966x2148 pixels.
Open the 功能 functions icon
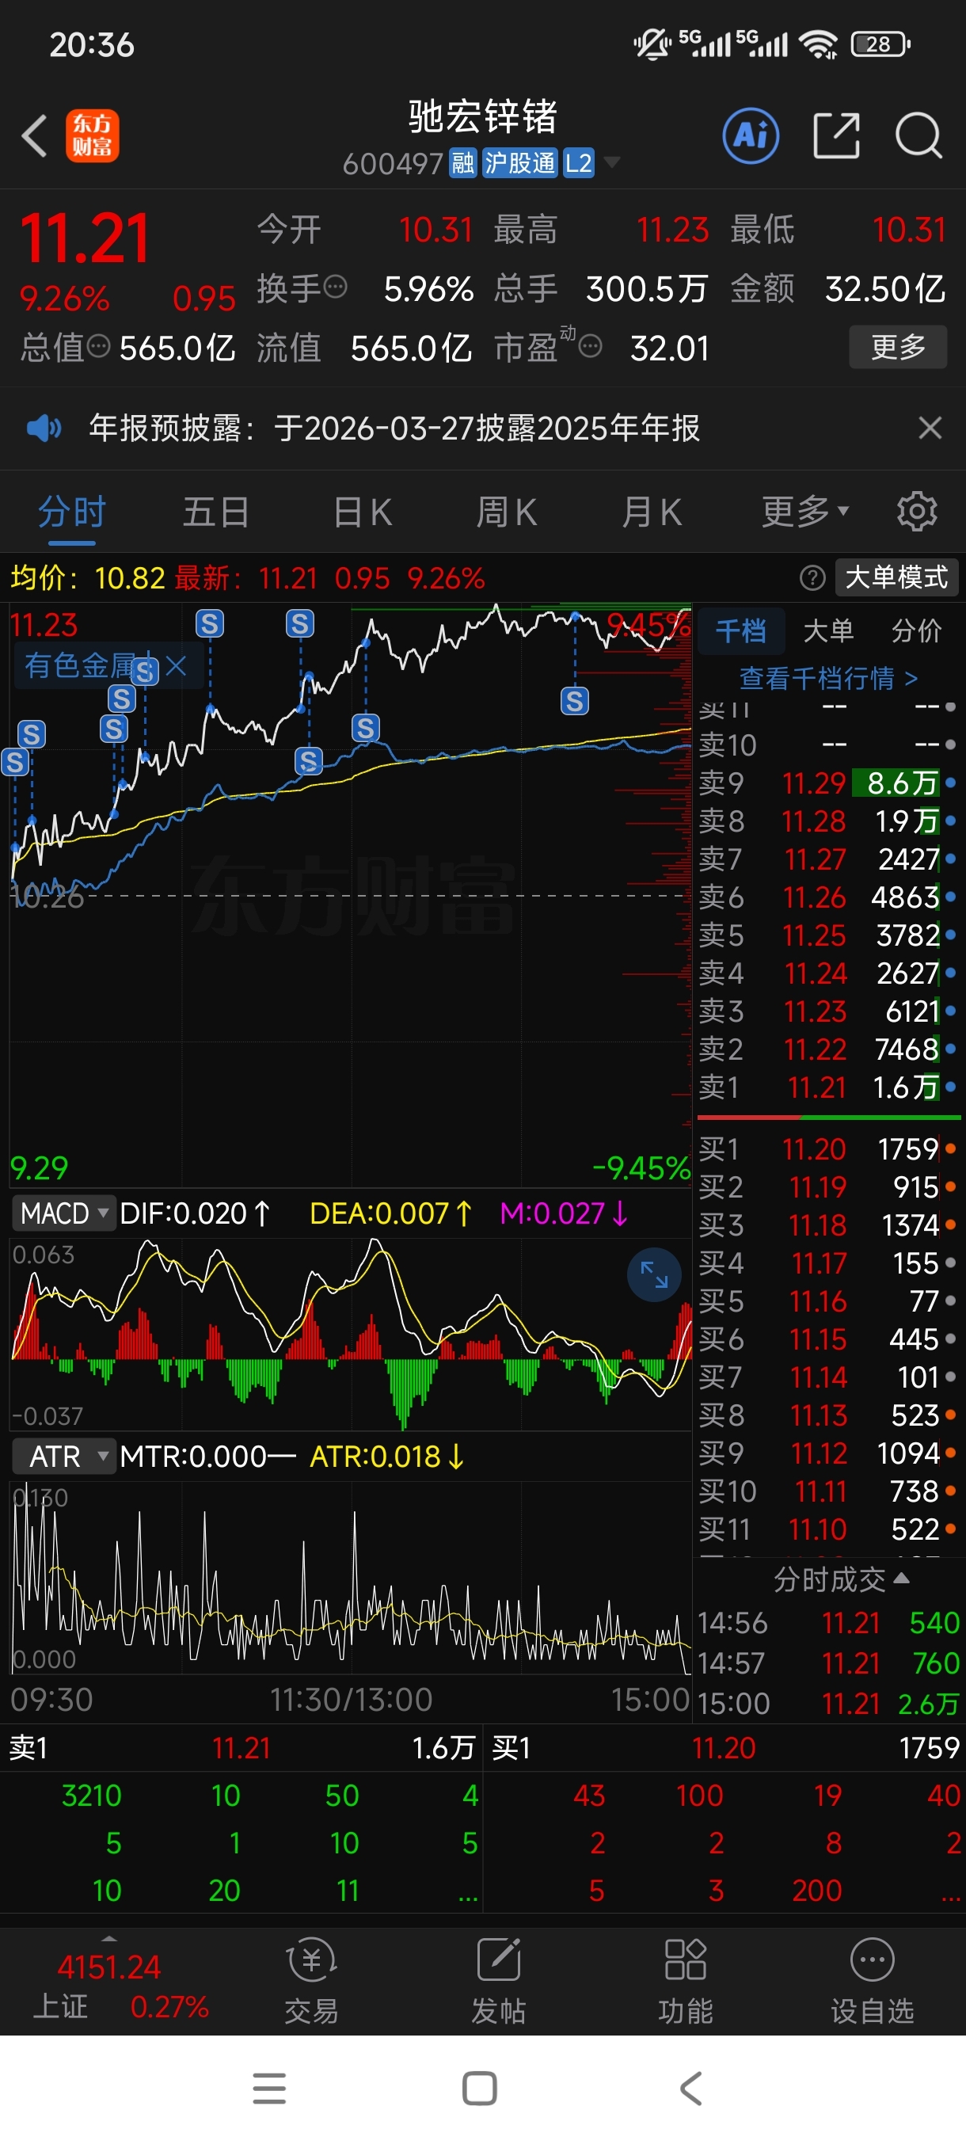click(x=685, y=1979)
